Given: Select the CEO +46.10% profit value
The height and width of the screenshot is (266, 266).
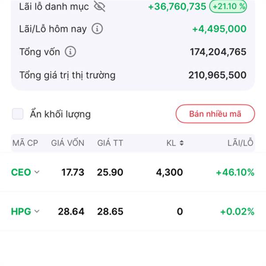Looking at the screenshot, I should point(235,172).
